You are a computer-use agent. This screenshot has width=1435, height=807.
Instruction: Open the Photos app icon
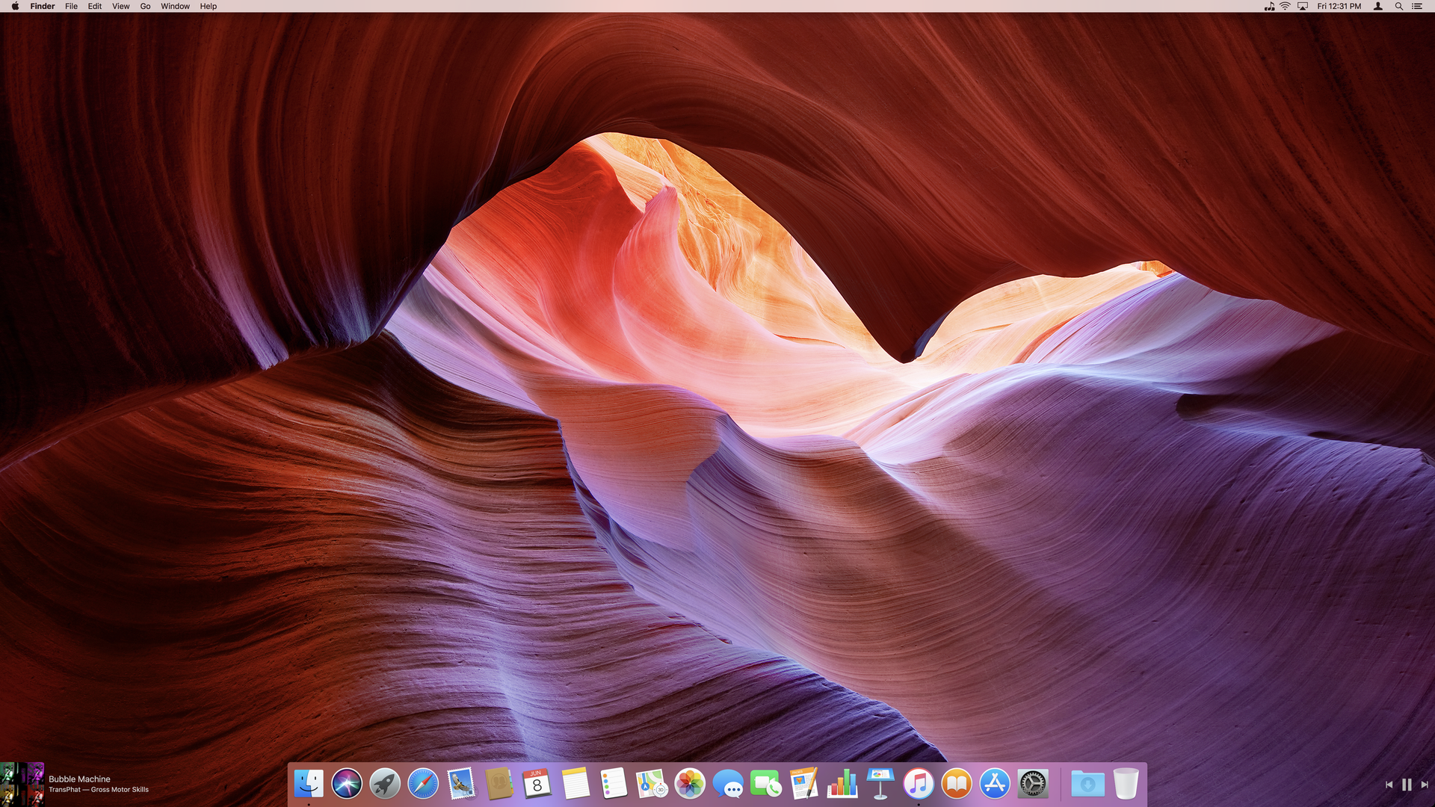tap(690, 784)
